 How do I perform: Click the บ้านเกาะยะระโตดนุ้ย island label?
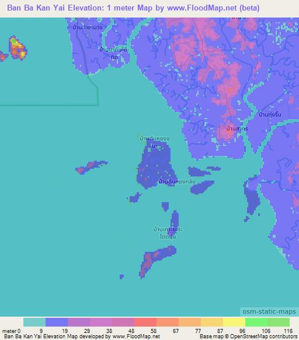(168, 233)
